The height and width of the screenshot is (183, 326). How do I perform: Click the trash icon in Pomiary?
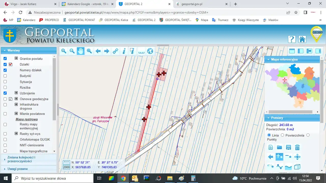pos(297,147)
